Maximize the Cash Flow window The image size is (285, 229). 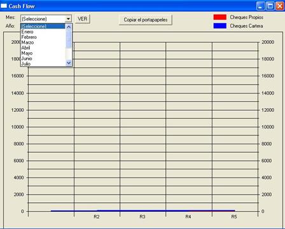[270, 6]
